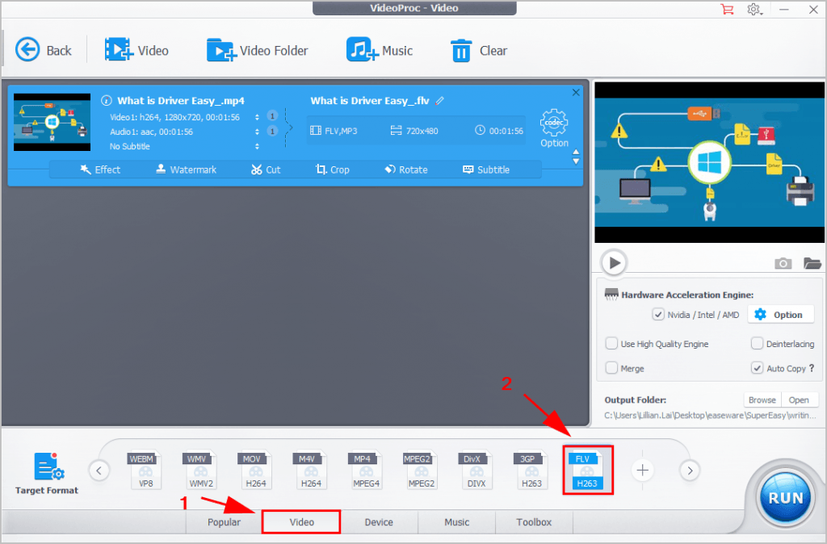Add Music file
The width and height of the screenshot is (827, 544).
[380, 50]
